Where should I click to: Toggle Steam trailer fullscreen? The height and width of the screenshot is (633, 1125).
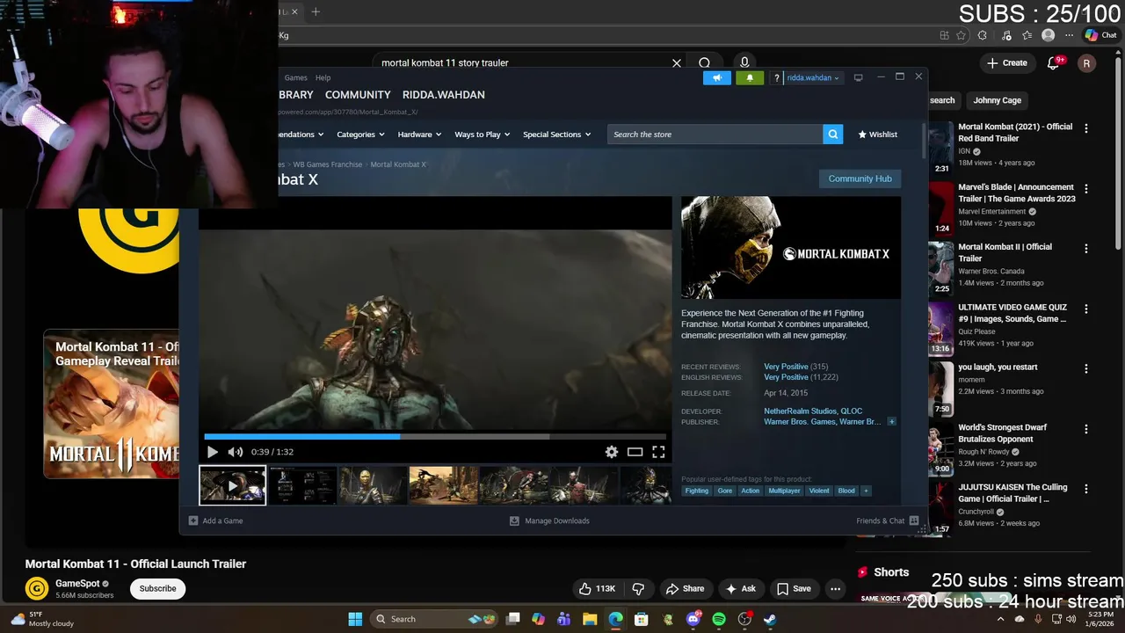[658, 452]
